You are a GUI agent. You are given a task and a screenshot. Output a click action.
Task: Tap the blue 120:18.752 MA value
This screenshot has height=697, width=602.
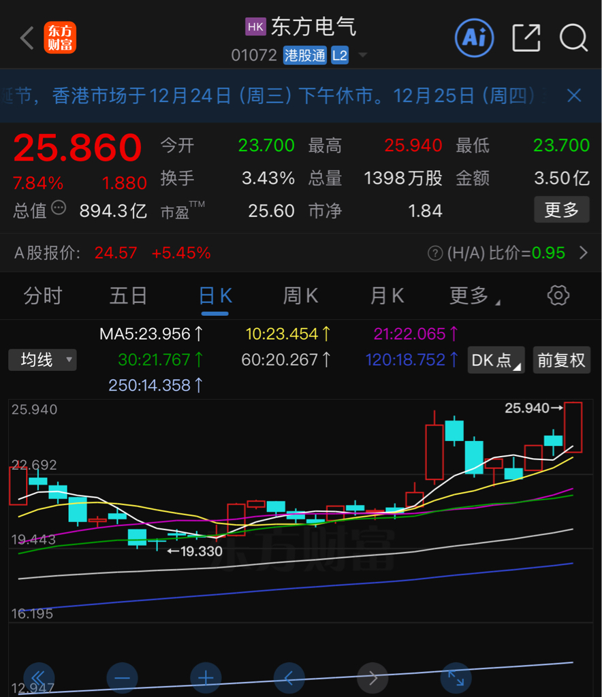click(412, 359)
